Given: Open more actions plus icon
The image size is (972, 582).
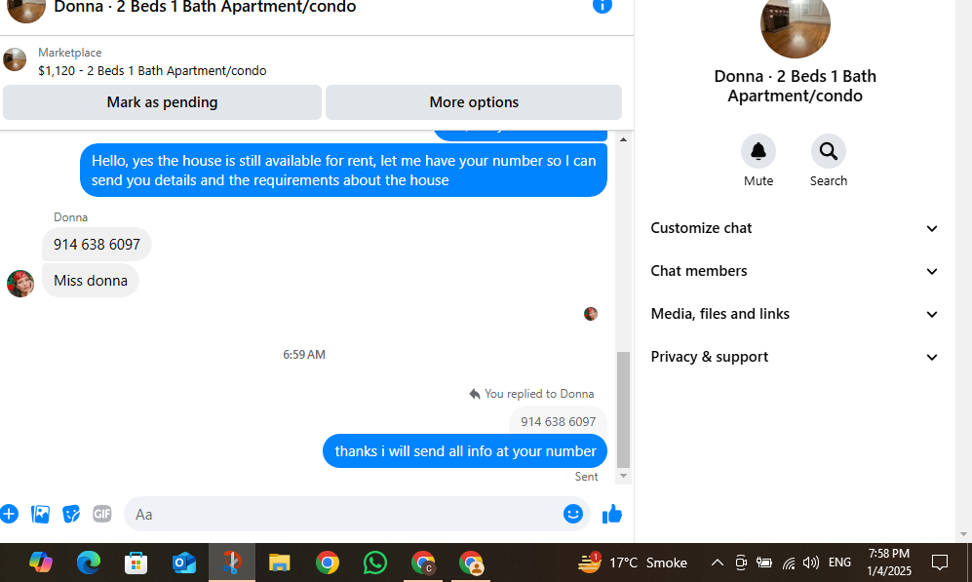Looking at the screenshot, I should [9, 514].
